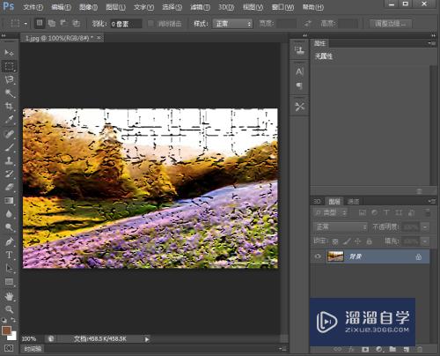Viewport: 440px width, 356px height.
Task: Select the Brush tool
Action: (x=9, y=147)
